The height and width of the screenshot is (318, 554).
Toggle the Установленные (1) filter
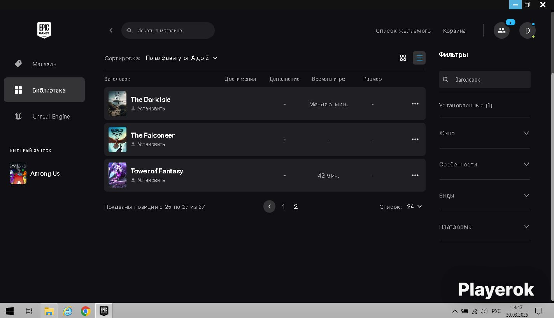[x=466, y=105]
